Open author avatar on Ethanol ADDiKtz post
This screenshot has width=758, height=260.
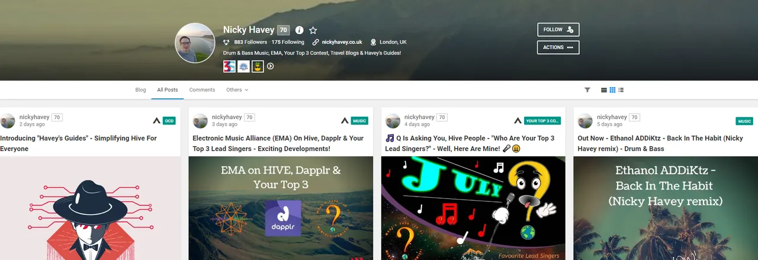[x=585, y=121]
